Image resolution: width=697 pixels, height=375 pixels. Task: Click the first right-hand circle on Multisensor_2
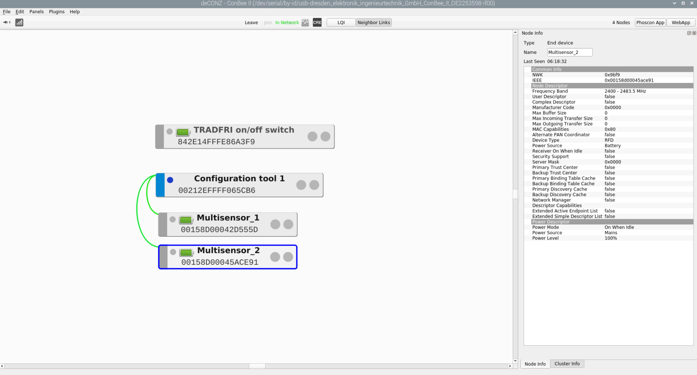point(275,257)
